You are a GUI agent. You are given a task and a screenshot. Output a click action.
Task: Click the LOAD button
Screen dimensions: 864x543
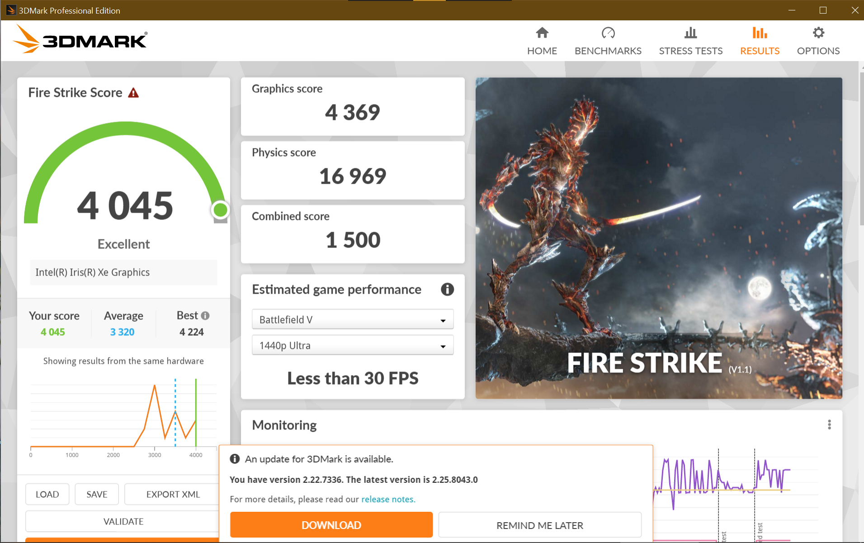(x=47, y=494)
